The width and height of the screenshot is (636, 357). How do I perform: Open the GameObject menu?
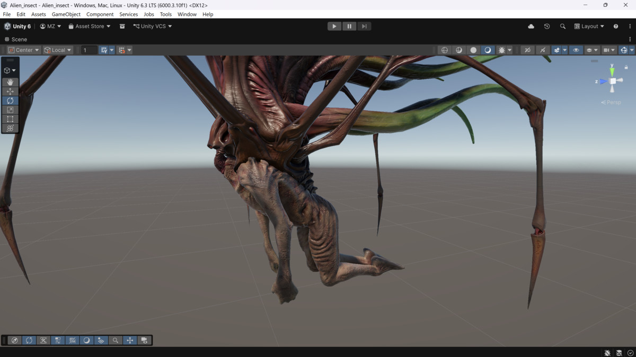coord(66,14)
